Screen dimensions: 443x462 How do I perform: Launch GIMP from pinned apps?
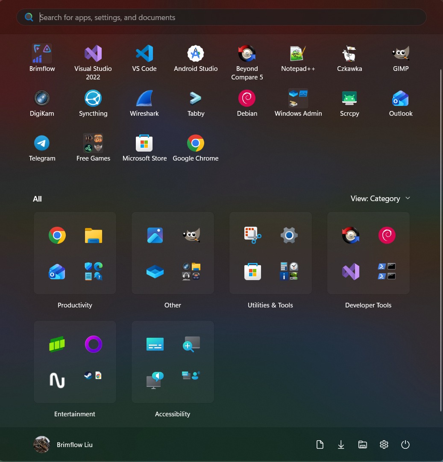[x=401, y=58]
